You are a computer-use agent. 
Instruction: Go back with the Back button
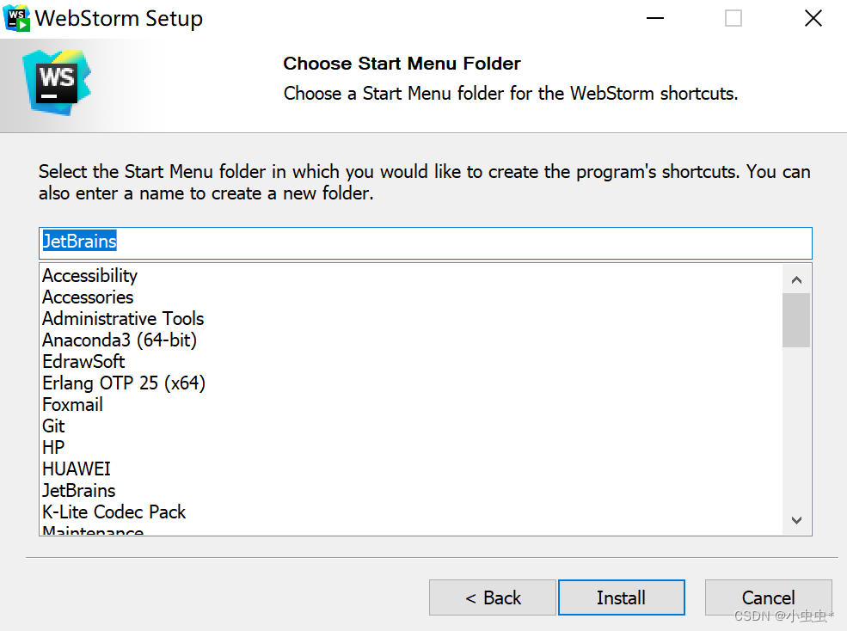click(x=492, y=597)
